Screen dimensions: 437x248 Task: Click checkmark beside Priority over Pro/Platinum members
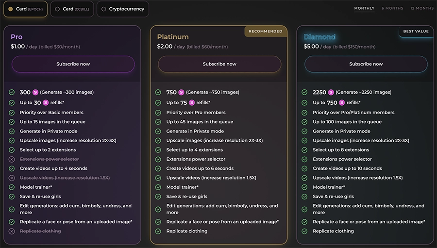304,113
